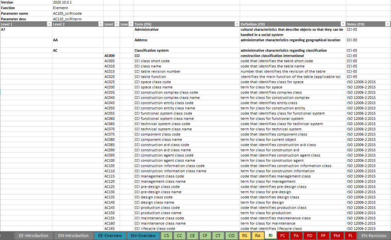
Task: Click 'construction classification international' definition cell
Action: [x=293, y=56]
